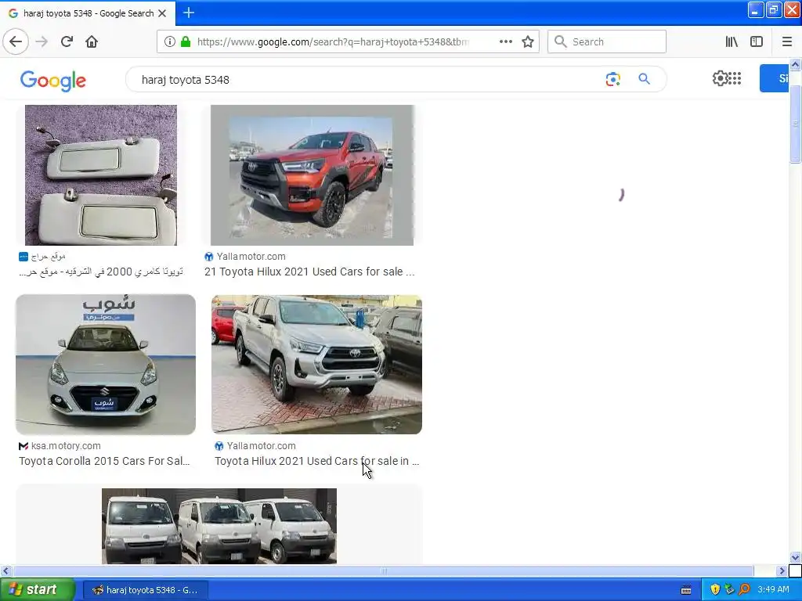Click Yallamotor.com source above orange Hilux title
802x601 pixels.
tap(251, 257)
